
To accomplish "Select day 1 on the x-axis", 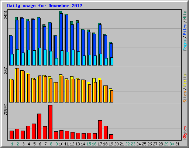I will click(x=12, y=144).
